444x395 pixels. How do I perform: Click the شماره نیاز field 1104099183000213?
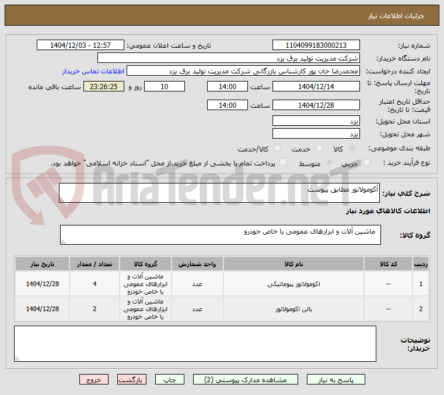(316, 45)
